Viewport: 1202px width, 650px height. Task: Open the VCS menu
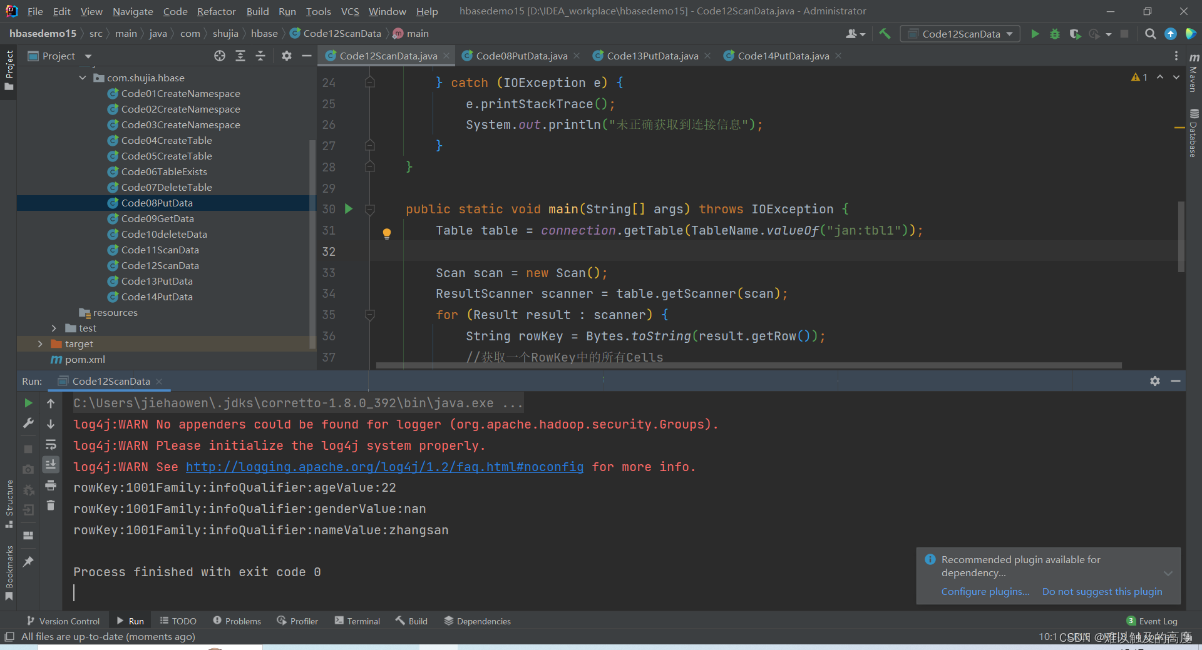[x=350, y=11]
